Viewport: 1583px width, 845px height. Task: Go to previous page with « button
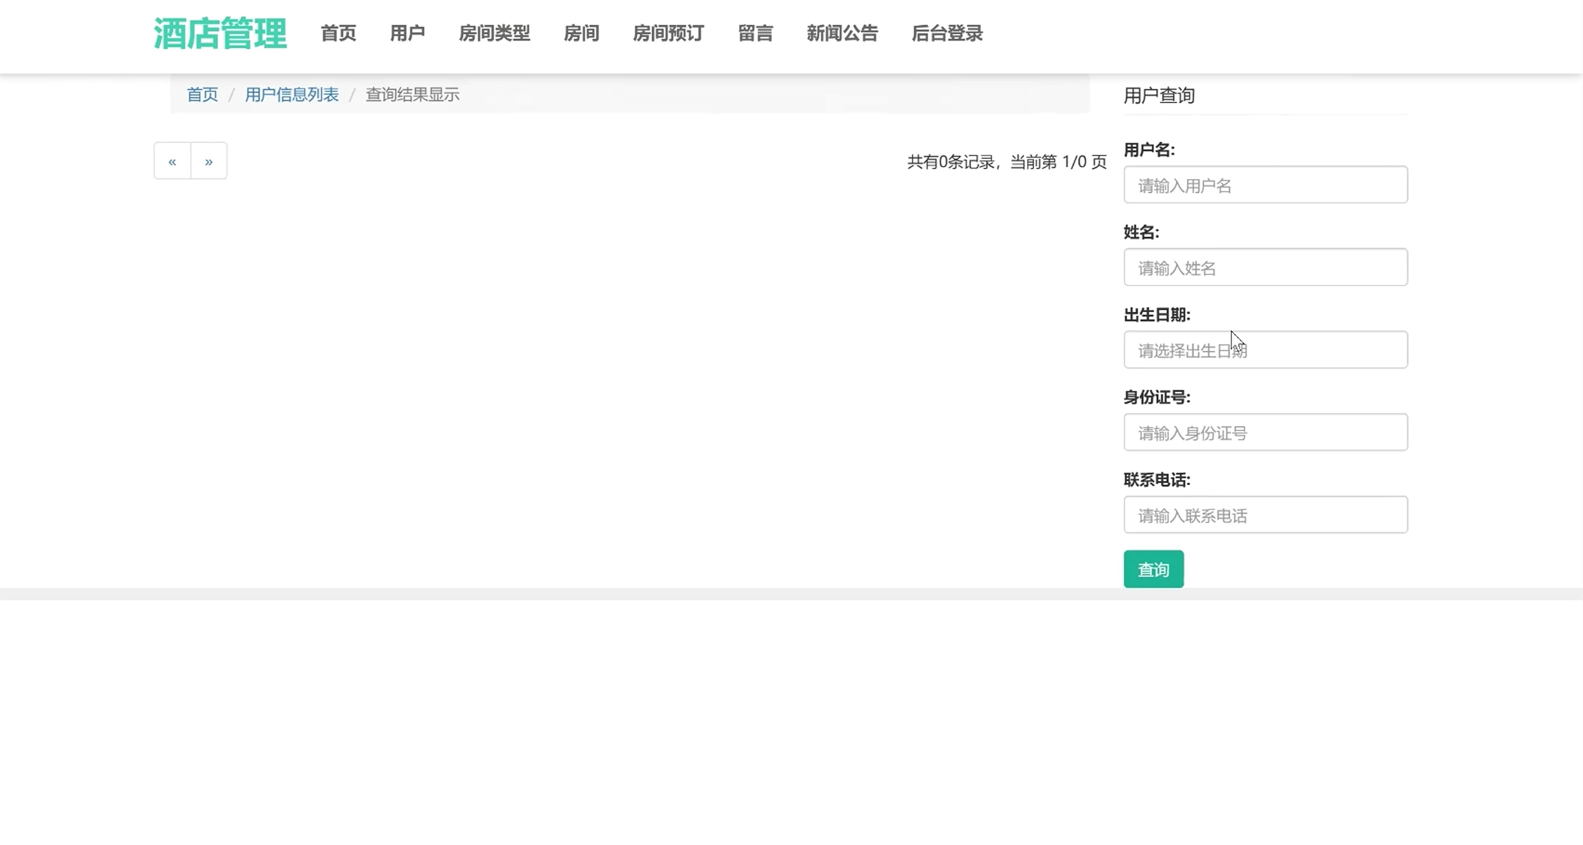172,161
